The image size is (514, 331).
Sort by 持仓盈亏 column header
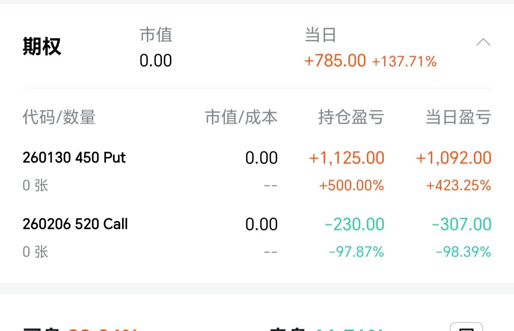point(351,117)
